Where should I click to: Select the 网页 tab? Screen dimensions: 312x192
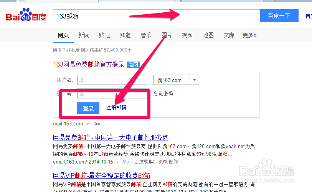[x=63, y=35]
